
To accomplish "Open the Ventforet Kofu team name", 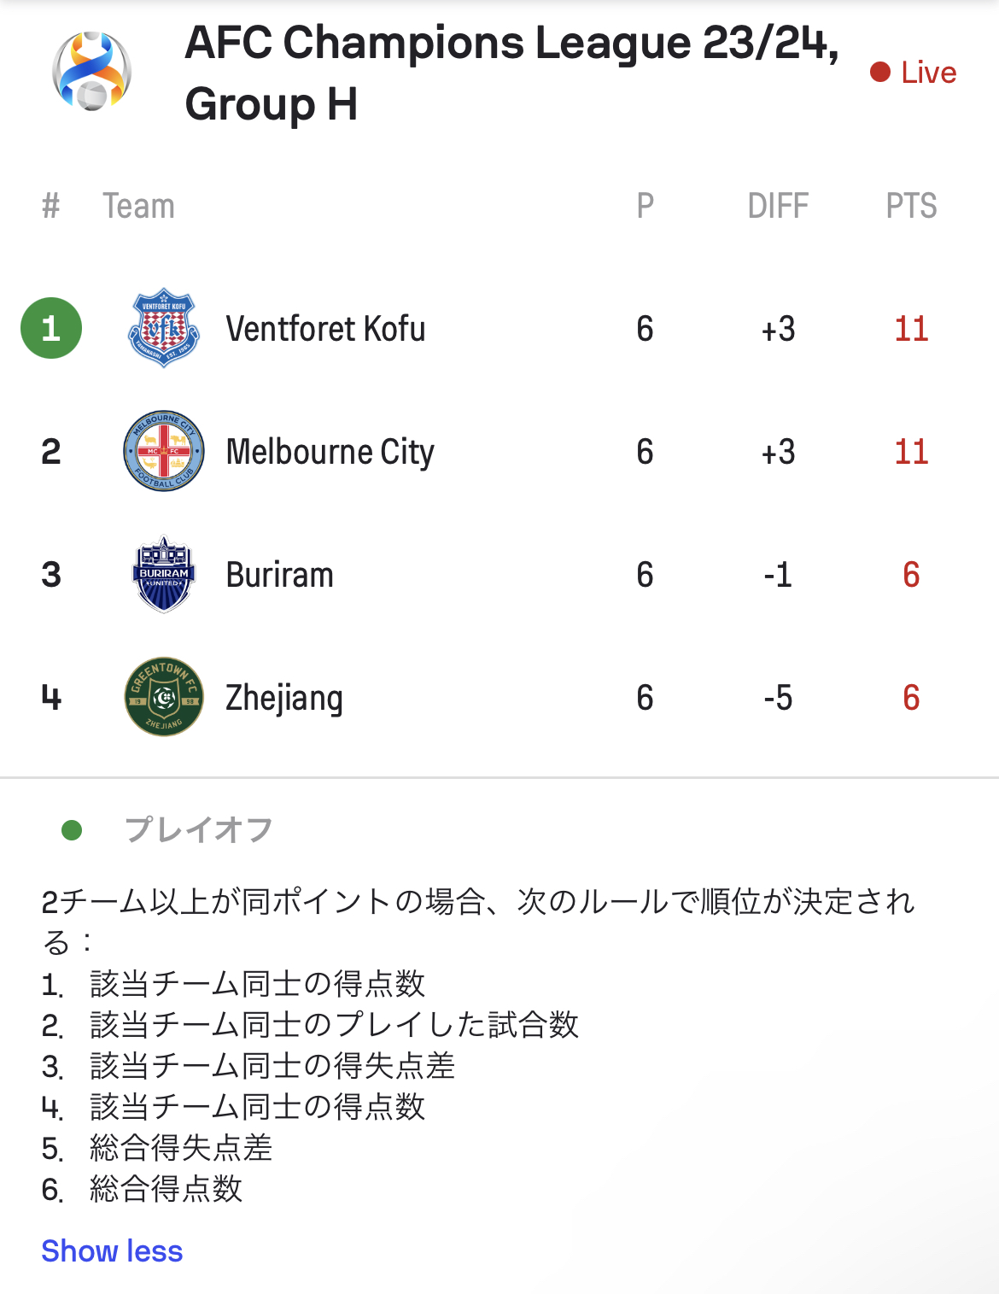I will pos(325,329).
